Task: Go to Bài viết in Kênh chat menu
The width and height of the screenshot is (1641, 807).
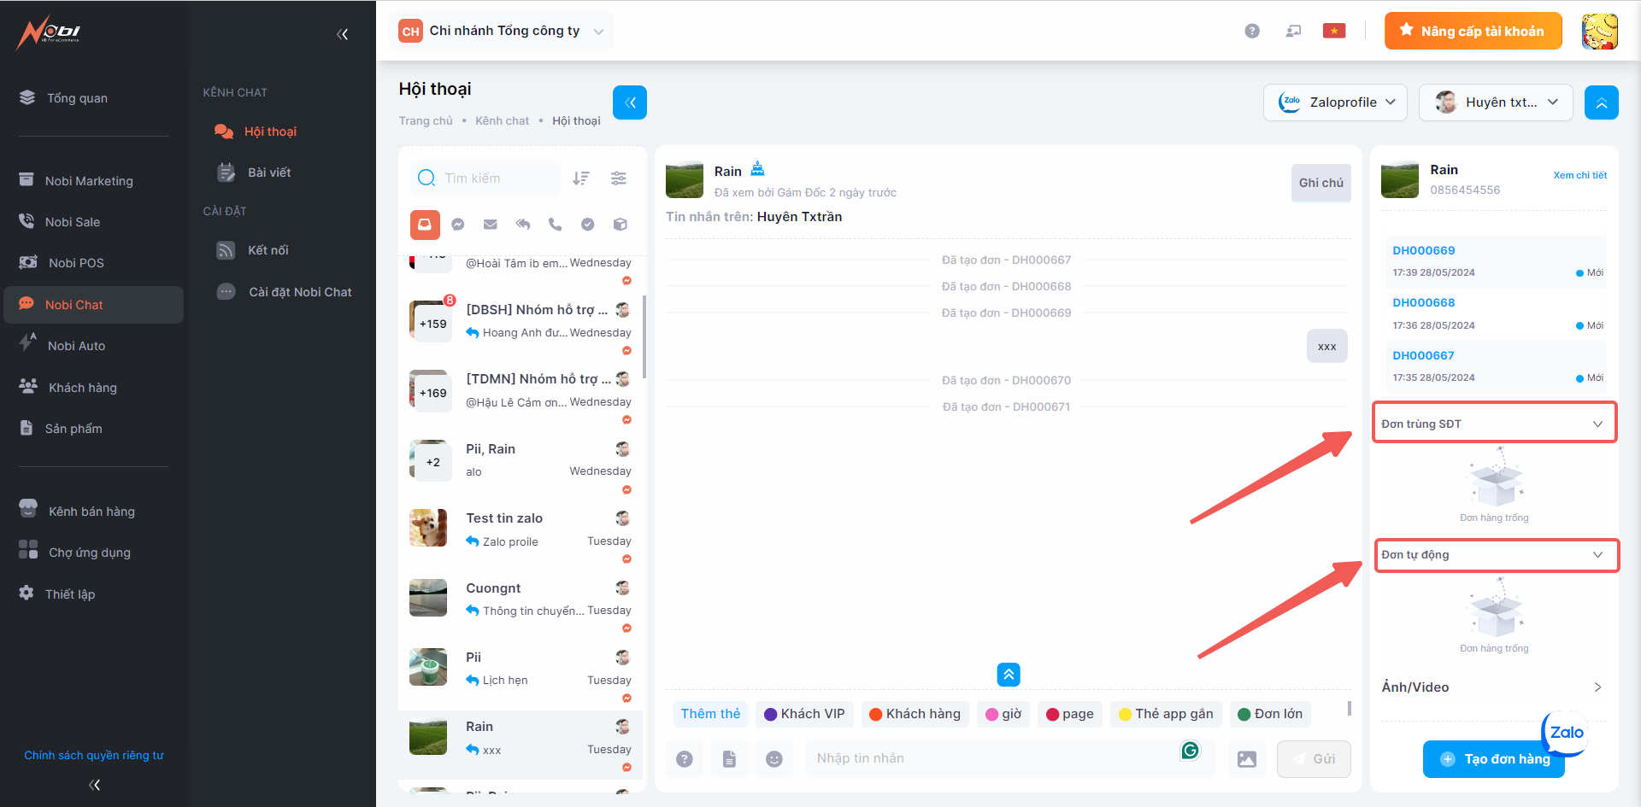Action: (x=269, y=173)
